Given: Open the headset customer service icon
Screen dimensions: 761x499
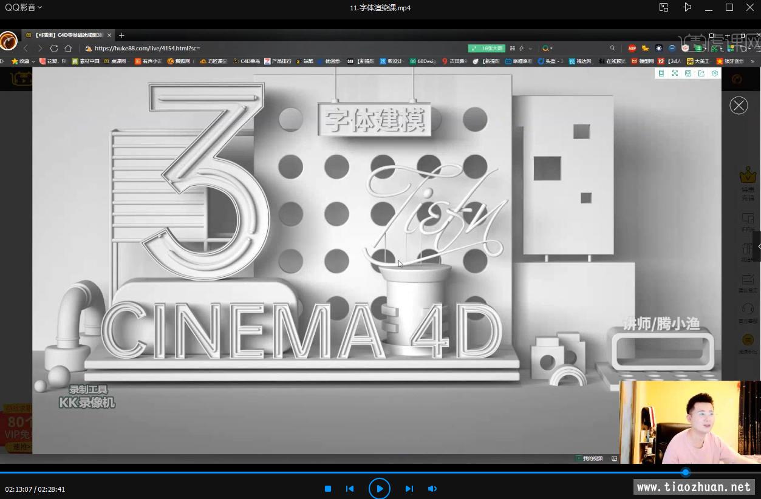Looking at the screenshot, I should [x=748, y=308].
